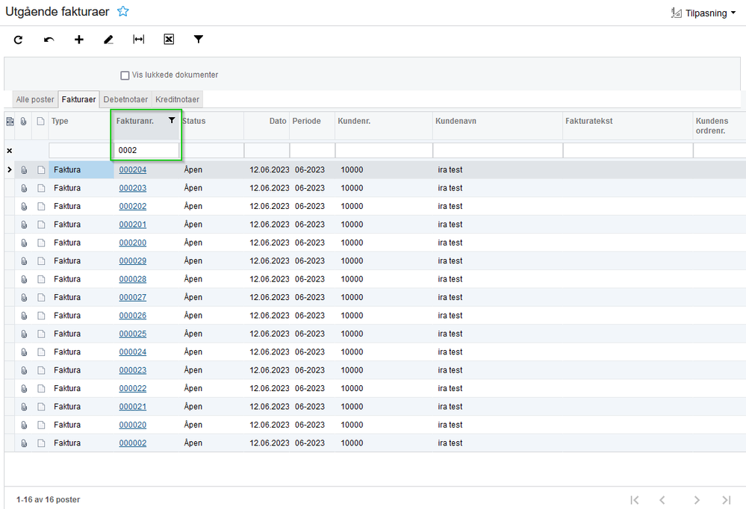Export the list to Excel
Screen dimensions: 746x509
169,40
